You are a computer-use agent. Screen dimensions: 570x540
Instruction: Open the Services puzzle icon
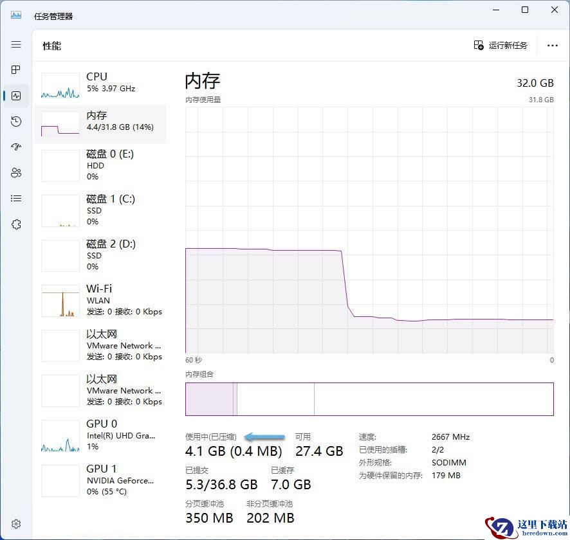[x=16, y=224]
